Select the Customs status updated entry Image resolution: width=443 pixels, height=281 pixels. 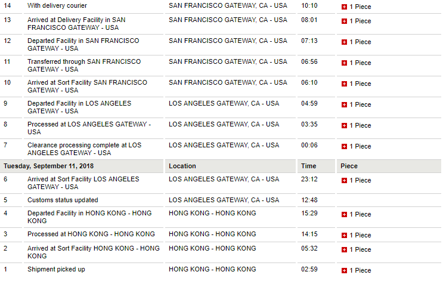coord(63,200)
